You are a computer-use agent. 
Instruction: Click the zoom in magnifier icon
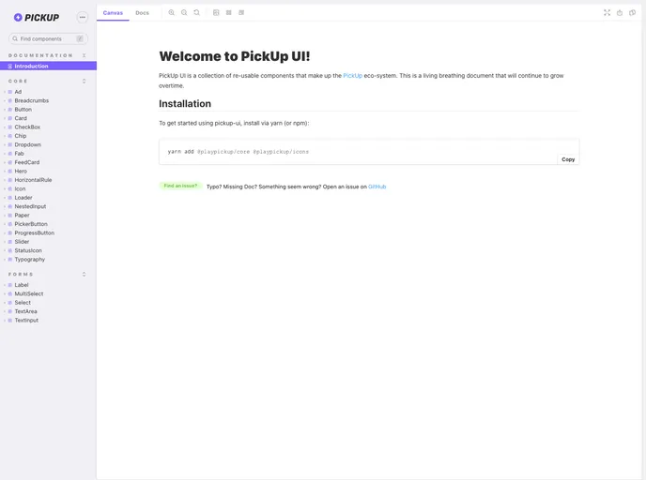tap(172, 13)
